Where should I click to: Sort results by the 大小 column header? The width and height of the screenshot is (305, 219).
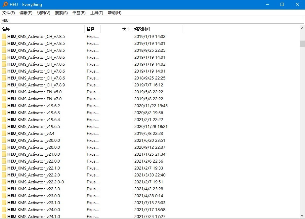click(x=116, y=29)
